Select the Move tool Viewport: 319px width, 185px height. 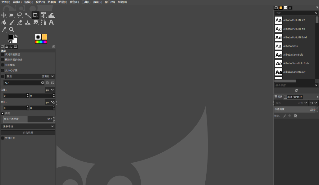pyautogui.click(x=4, y=15)
